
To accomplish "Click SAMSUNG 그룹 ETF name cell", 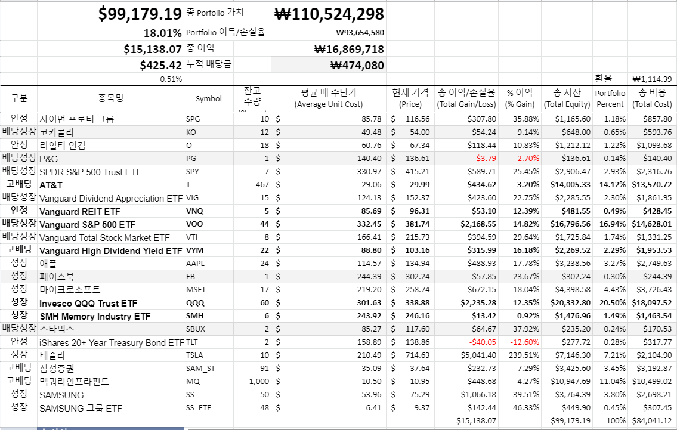I will point(110,407).
